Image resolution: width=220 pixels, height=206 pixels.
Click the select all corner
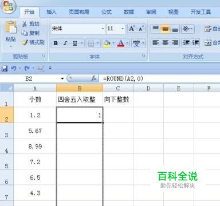click(7, 88)
